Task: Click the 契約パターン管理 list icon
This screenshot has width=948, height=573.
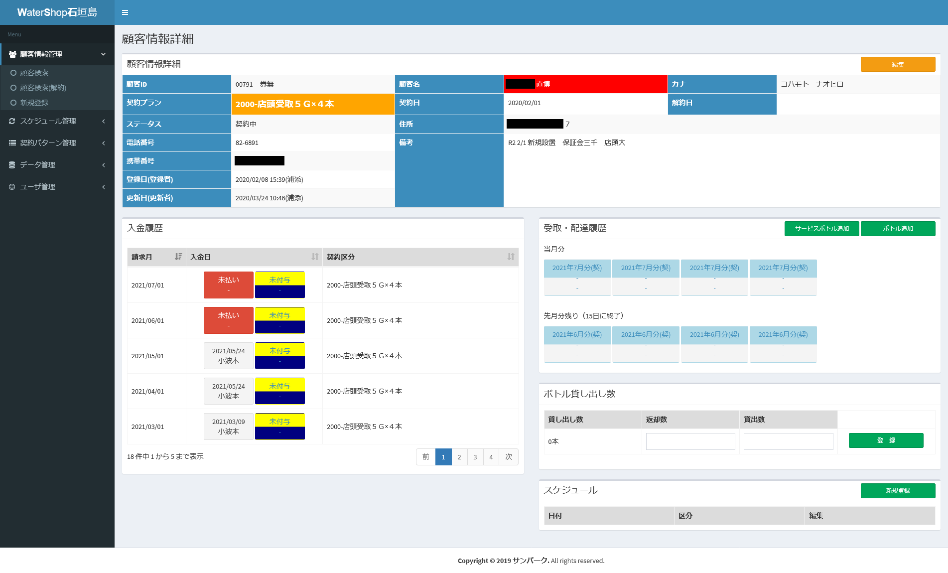Action: tap(12, 143)
